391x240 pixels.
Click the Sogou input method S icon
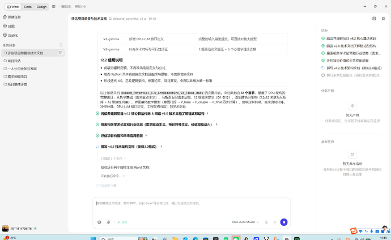[x=354, y=231]
